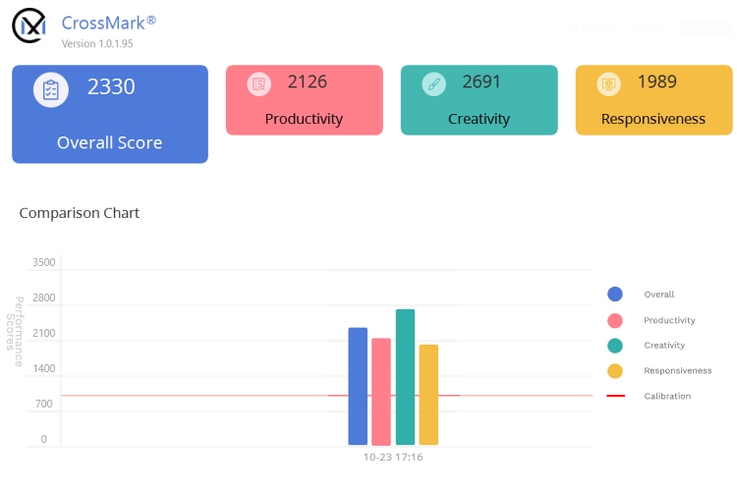Click the 'Creativity' legend label
Screen dimensions: 737x491
tap(664, 346)
